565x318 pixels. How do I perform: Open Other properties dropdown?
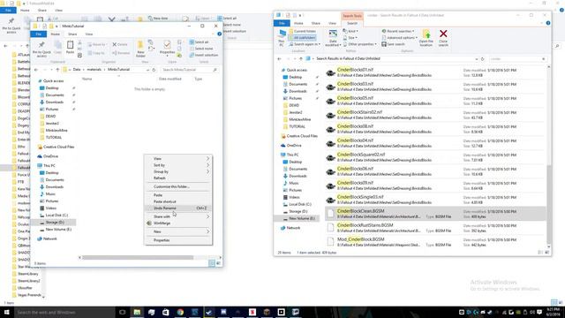click(x=359, y=44)
